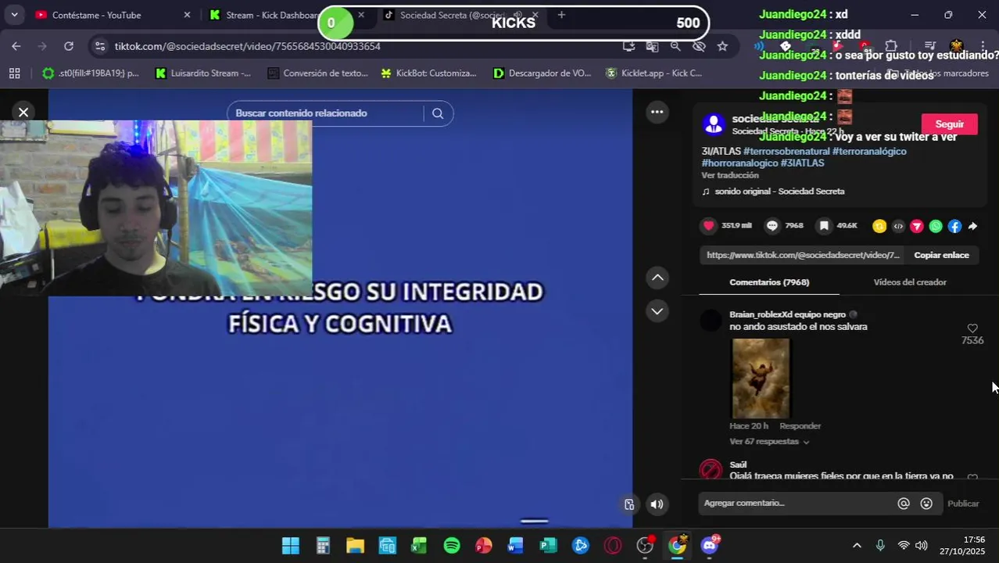Open #horroranalogico hashtag link
The height and width of the screenshot is (563, 999).
coord(739,163)
